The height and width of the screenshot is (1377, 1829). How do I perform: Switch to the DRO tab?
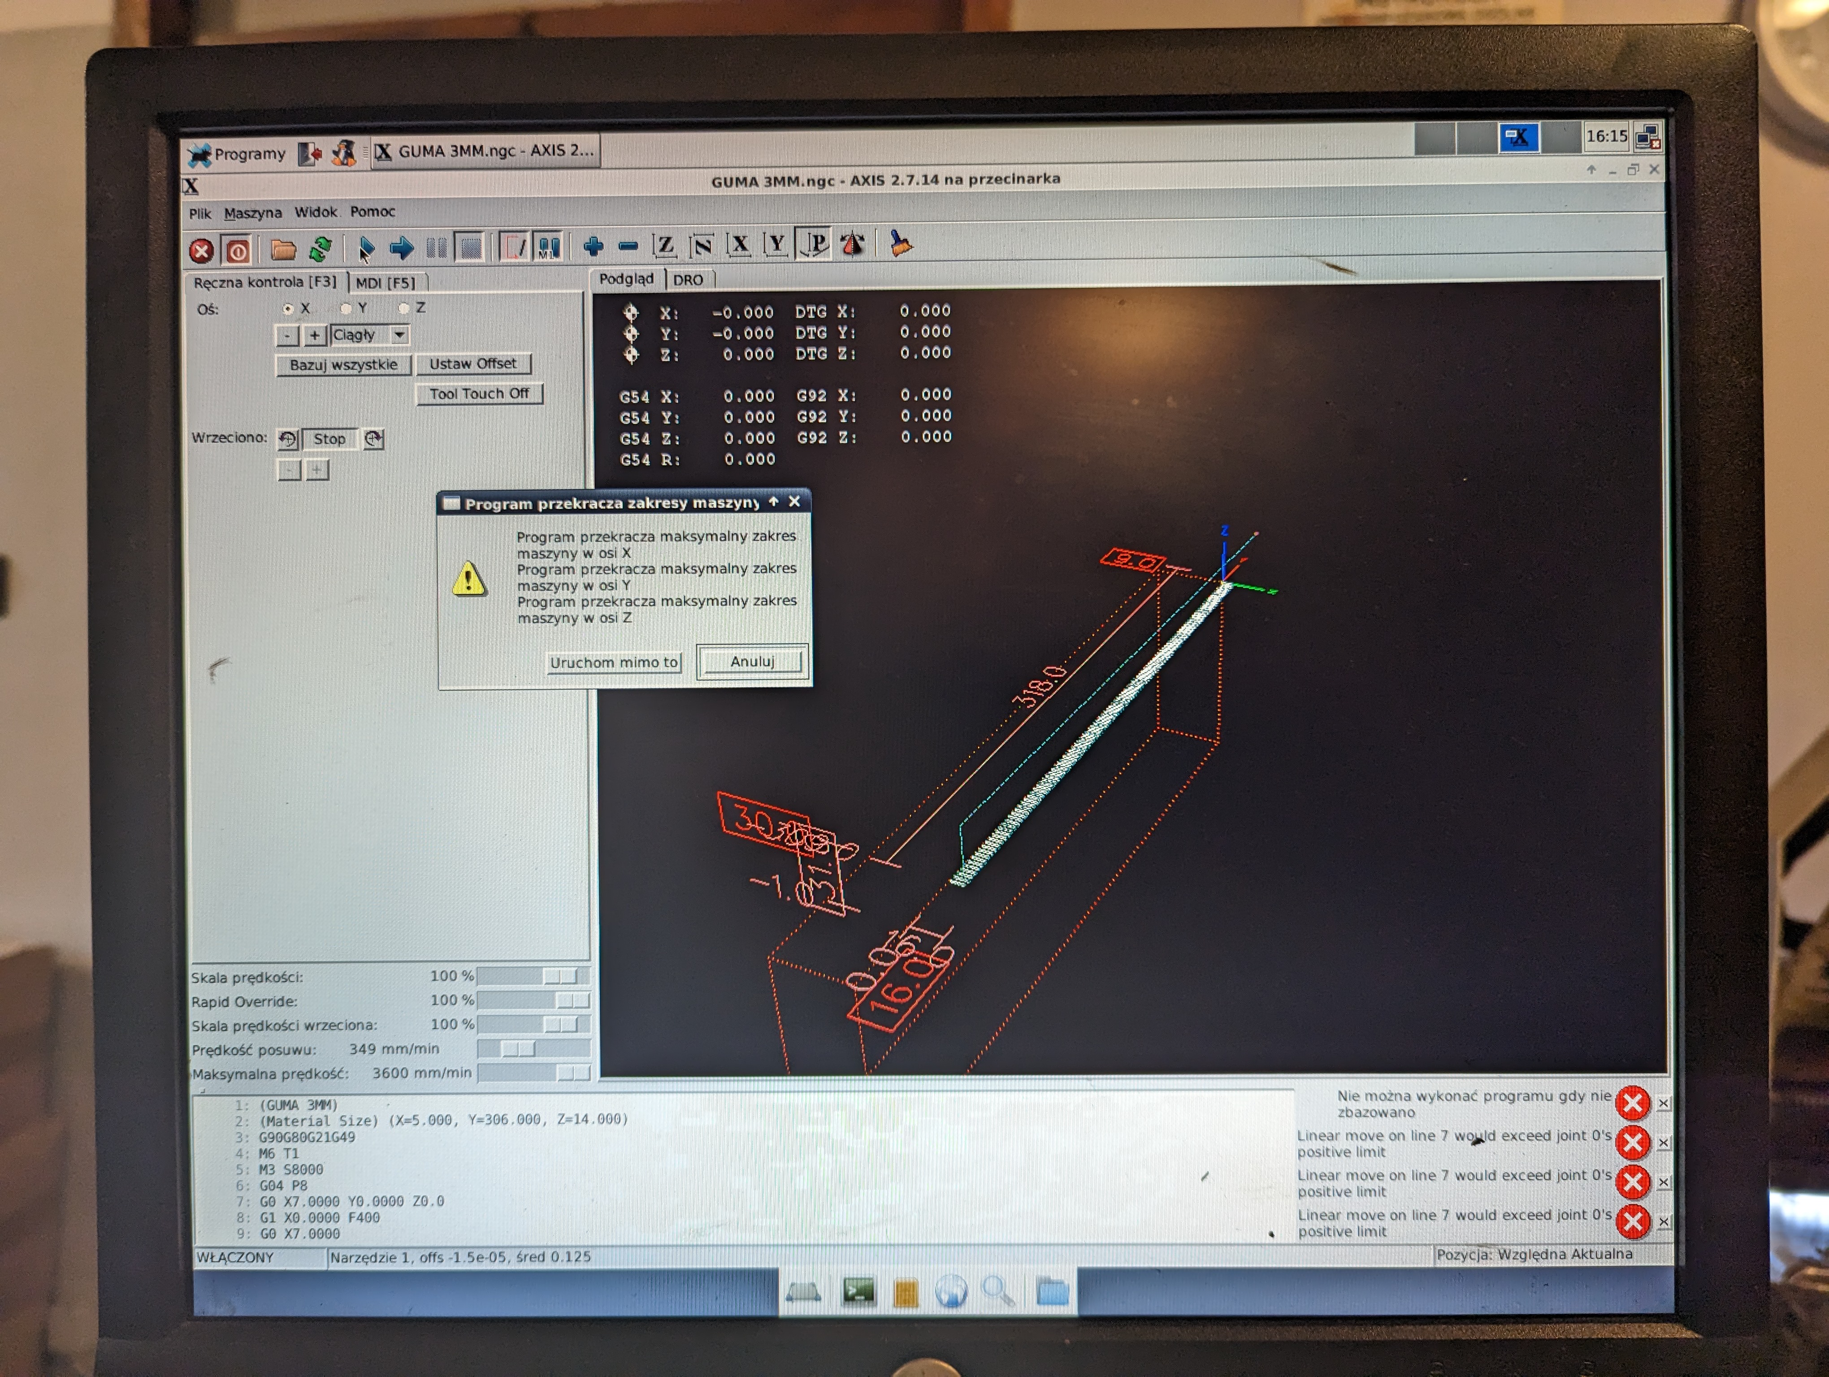pyautogui.click(x=687, y=280)
